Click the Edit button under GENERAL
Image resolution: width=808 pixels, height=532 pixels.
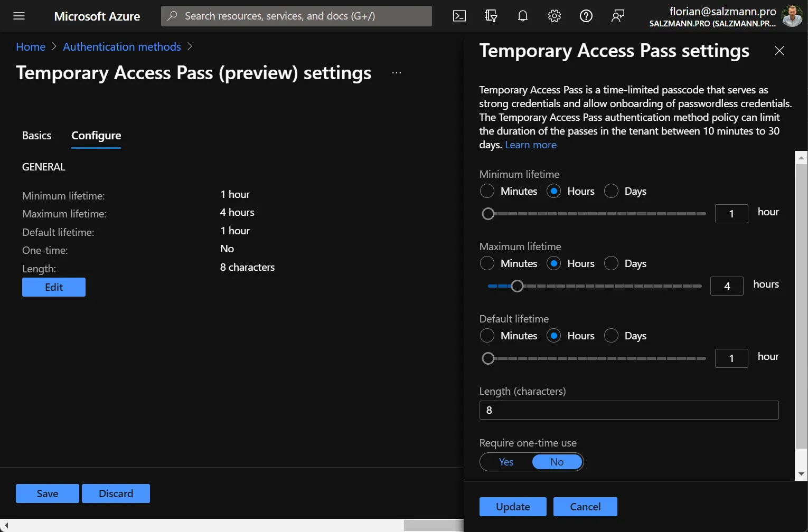[x=54, y=287]
